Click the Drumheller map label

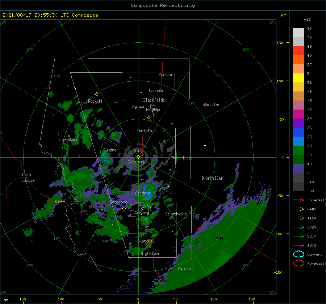(212, 178)
